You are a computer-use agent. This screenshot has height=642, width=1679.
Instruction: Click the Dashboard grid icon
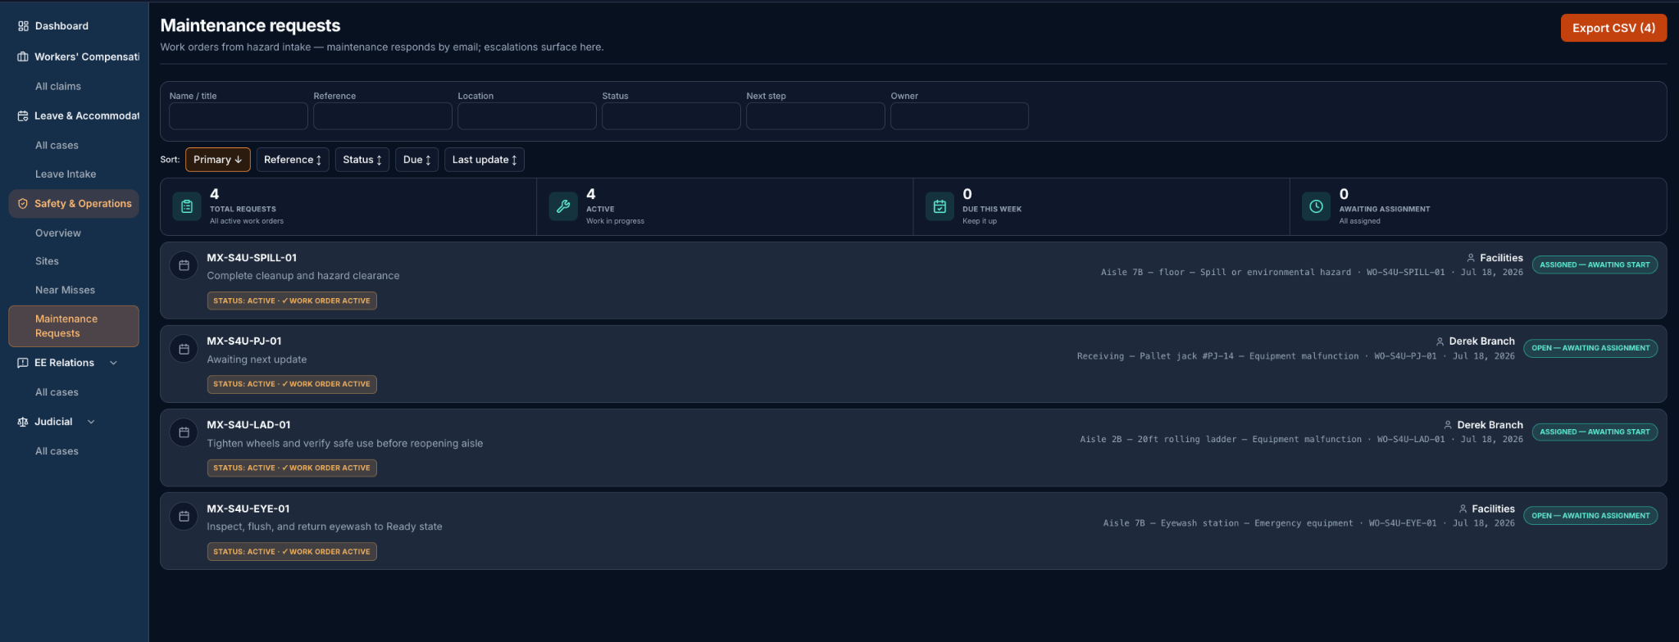click(23, 26)
